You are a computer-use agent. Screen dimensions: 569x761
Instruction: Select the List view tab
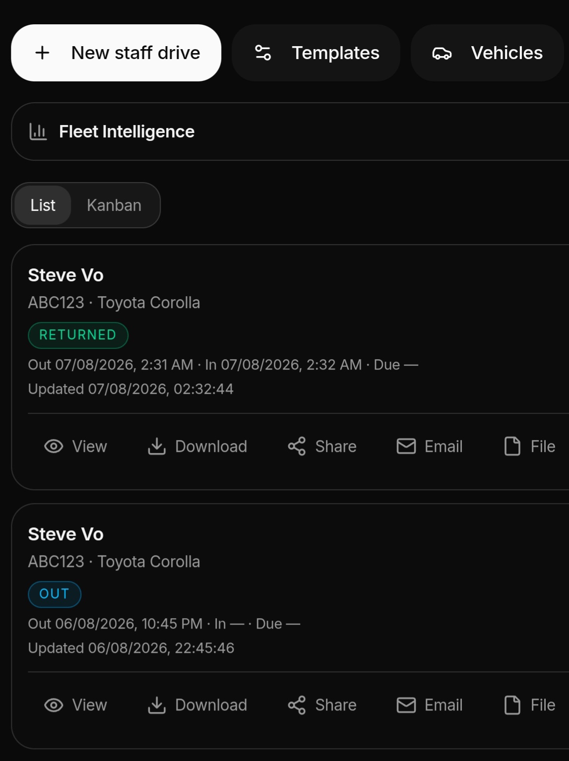click(x=43, y=205)
